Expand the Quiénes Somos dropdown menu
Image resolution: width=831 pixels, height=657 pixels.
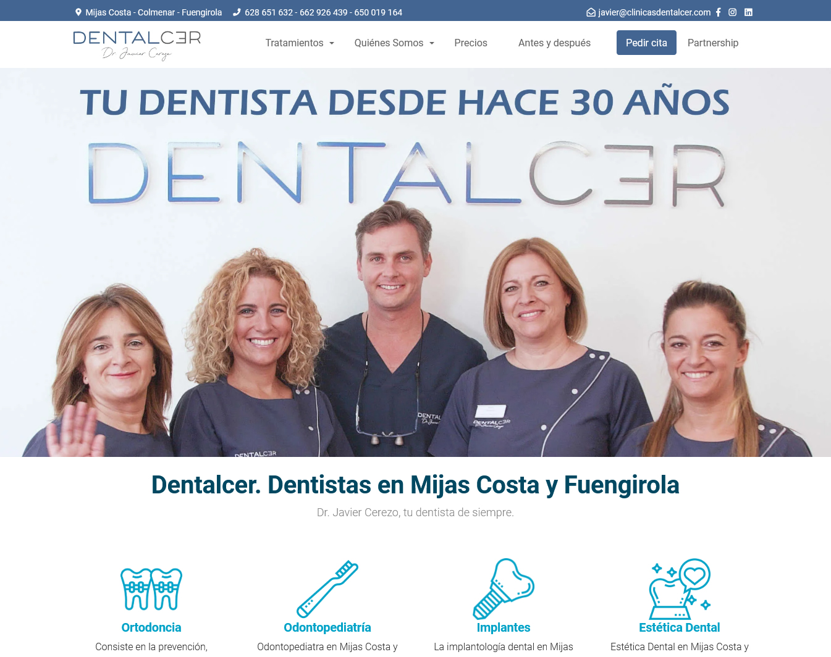pyautogui.click(x=394, y=43)
